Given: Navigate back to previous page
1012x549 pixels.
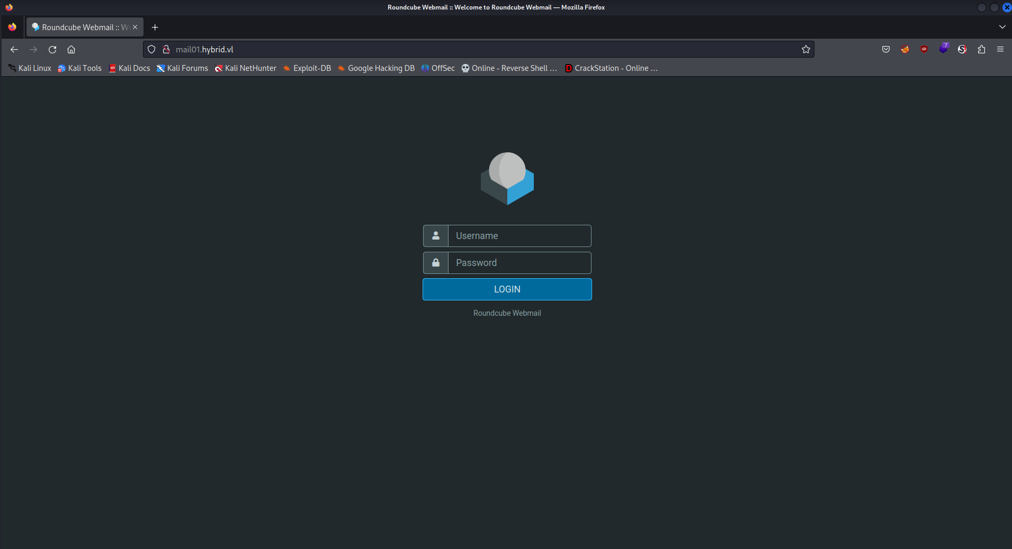Looking at the screenshot, I should [x=14, y=50].
